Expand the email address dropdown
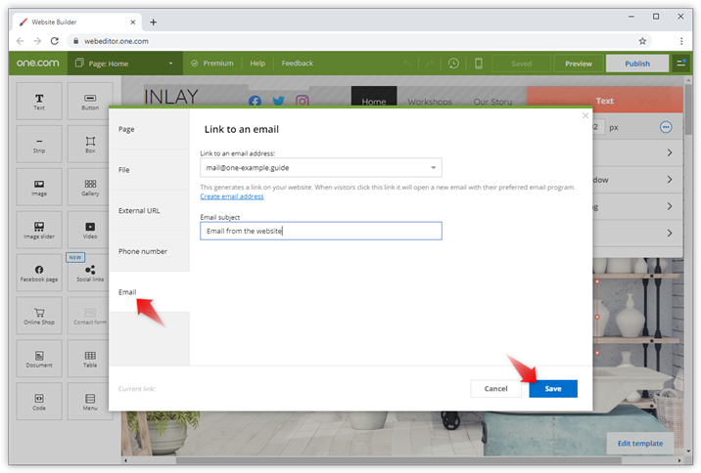 tap(433, 167)
